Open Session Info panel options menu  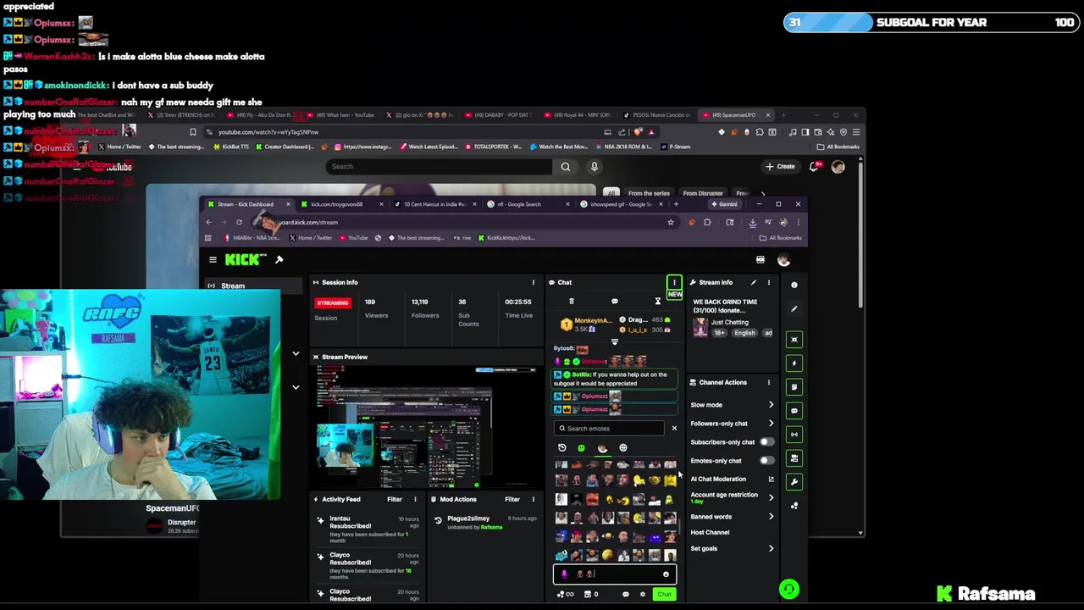coord(533,282)
